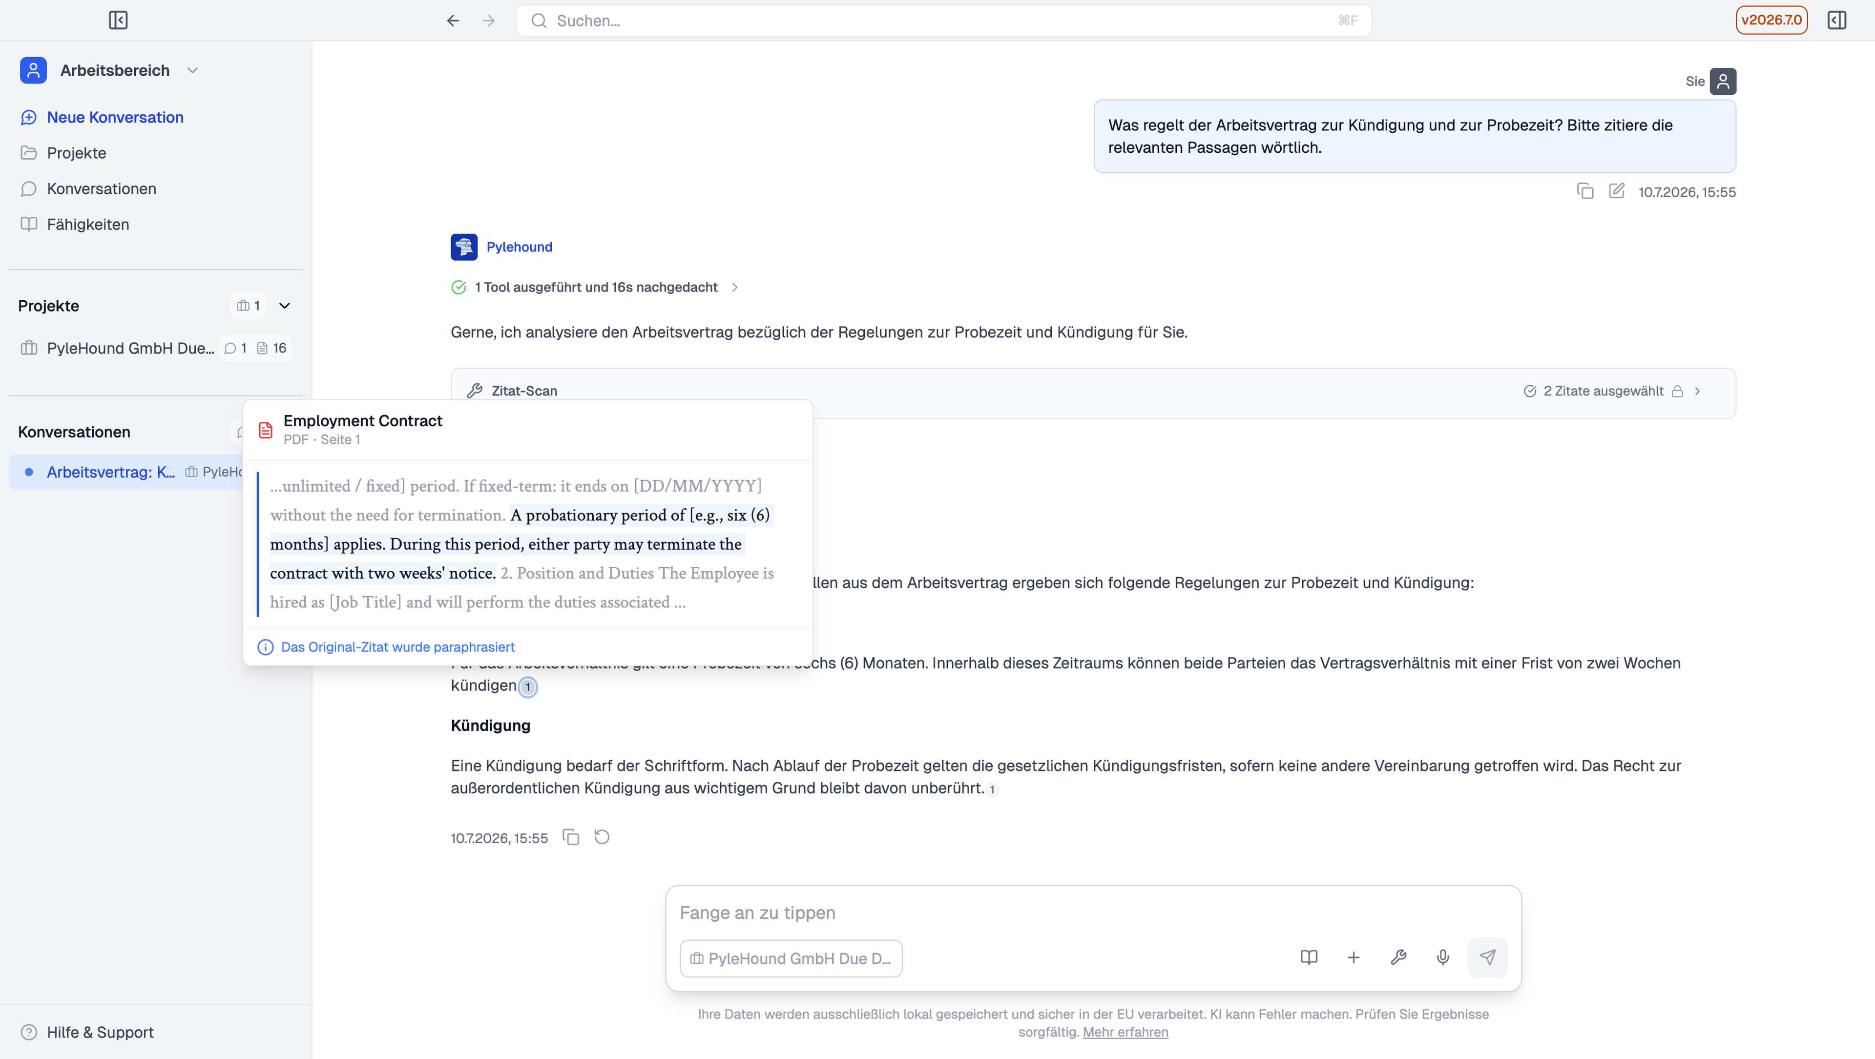The height and width of the screenshot is (1059, 1875).
Task: Edit the user message
Action: (x=1617, y=191)
